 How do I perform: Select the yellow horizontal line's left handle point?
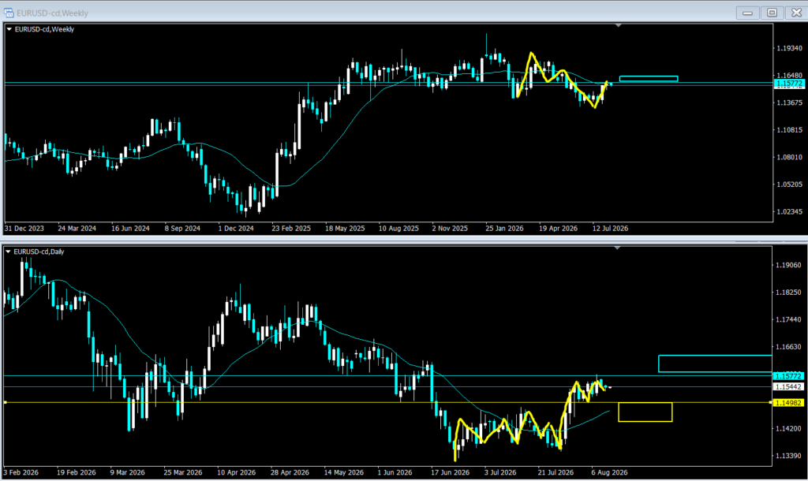point(6,402)
